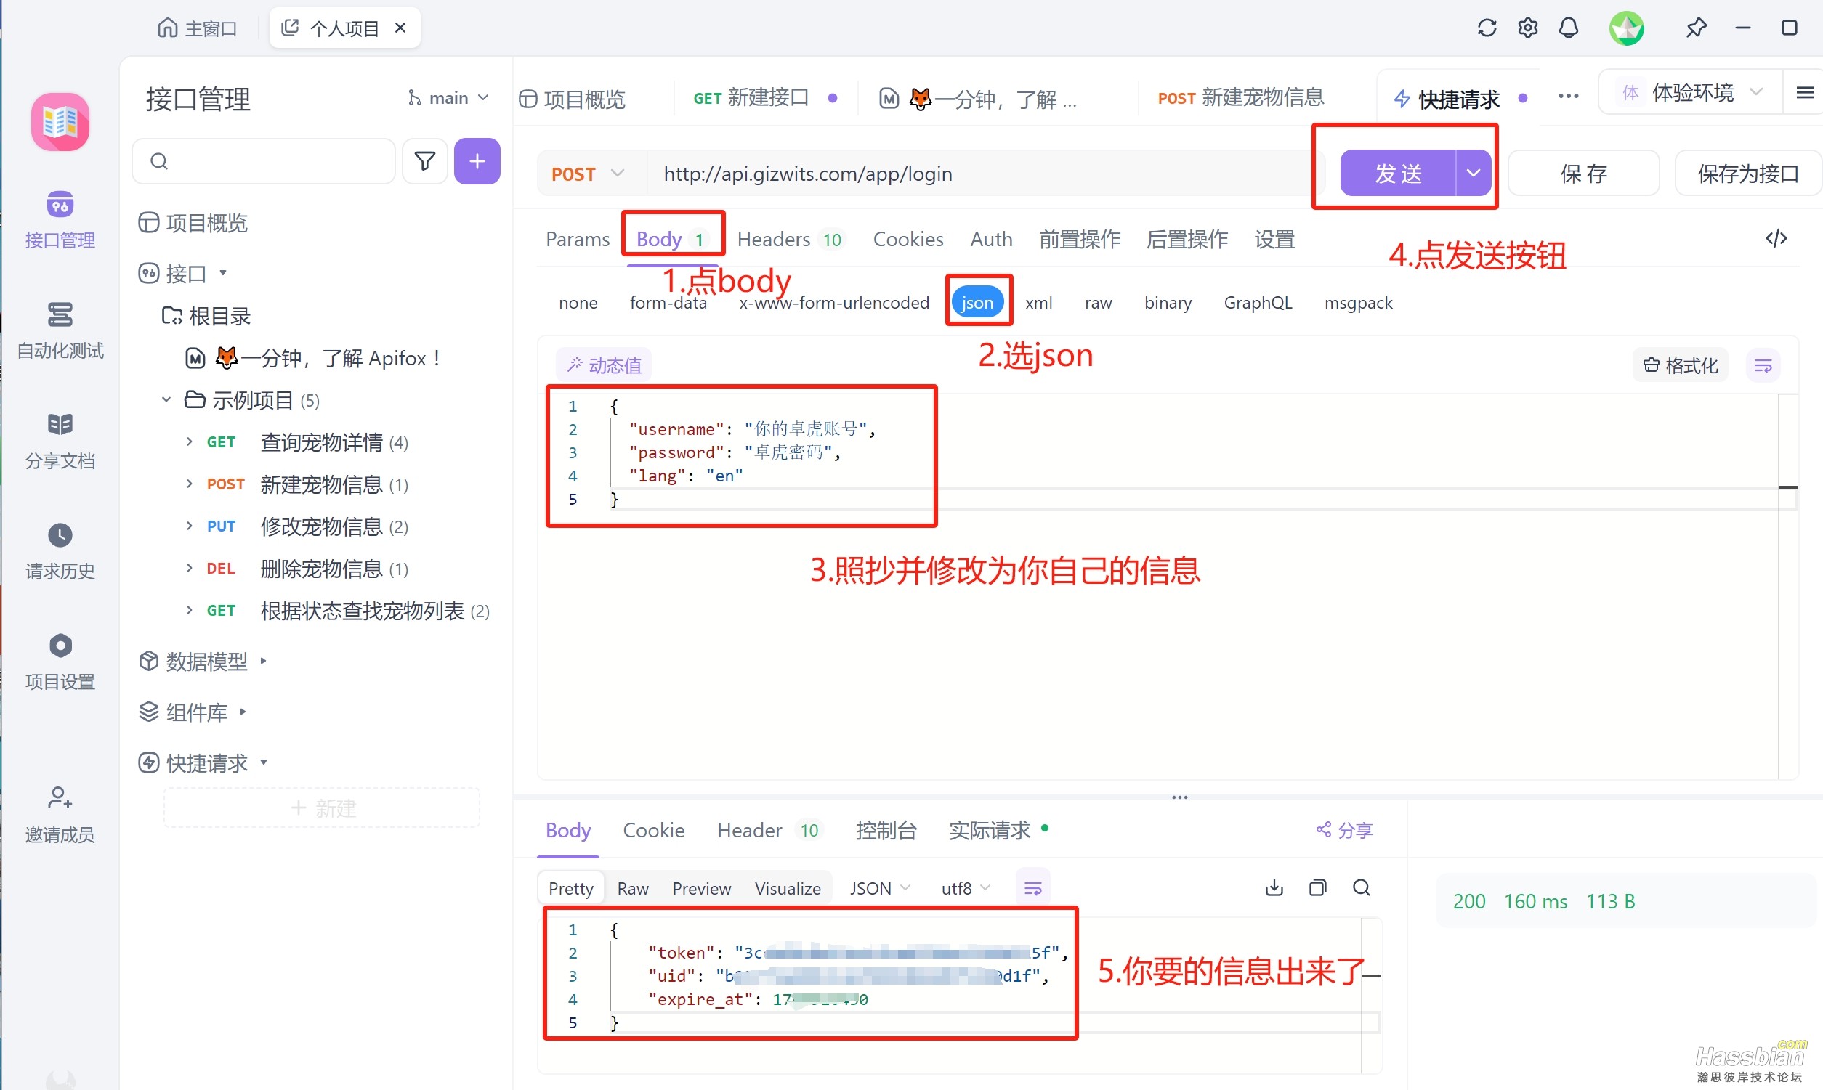
Task: Click the purple plus add button
Action: [x=477, y=161]
